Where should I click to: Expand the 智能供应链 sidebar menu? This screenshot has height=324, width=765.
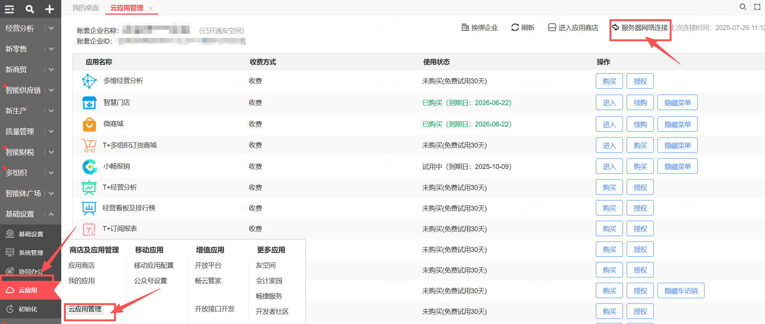pos(52,90)
